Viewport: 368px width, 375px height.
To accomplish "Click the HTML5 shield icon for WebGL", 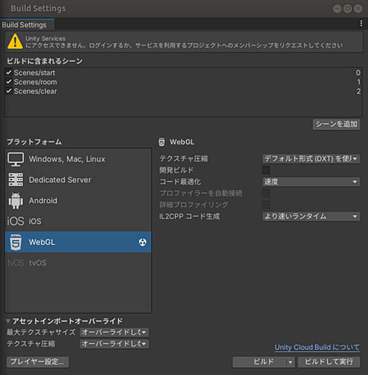I will coord(16,242).
